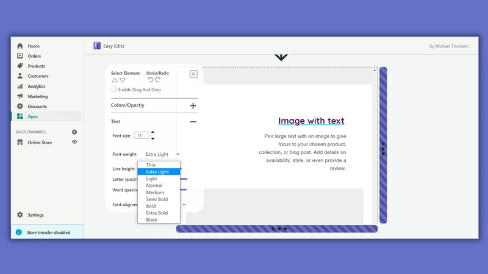Viewport: 488px width, 274px height.
Task: Expand the Colors/Opacity section
Action: [x=193, y=105]
